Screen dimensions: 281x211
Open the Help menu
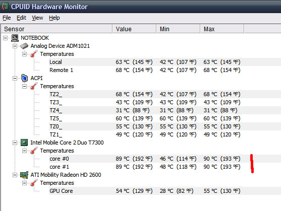click(54, 18)
